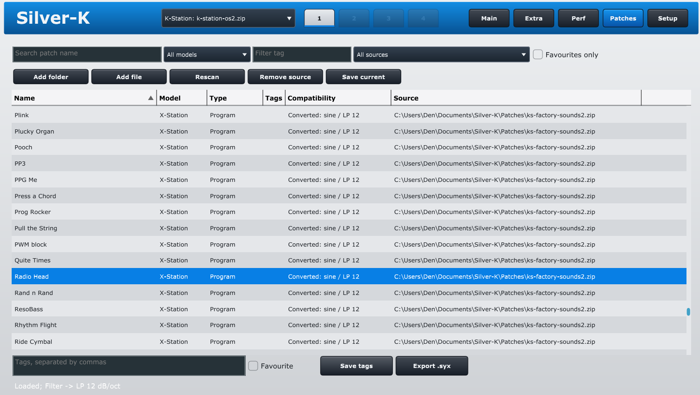
Task: Focus the Search patch name field
Action: tap(87, 54)
